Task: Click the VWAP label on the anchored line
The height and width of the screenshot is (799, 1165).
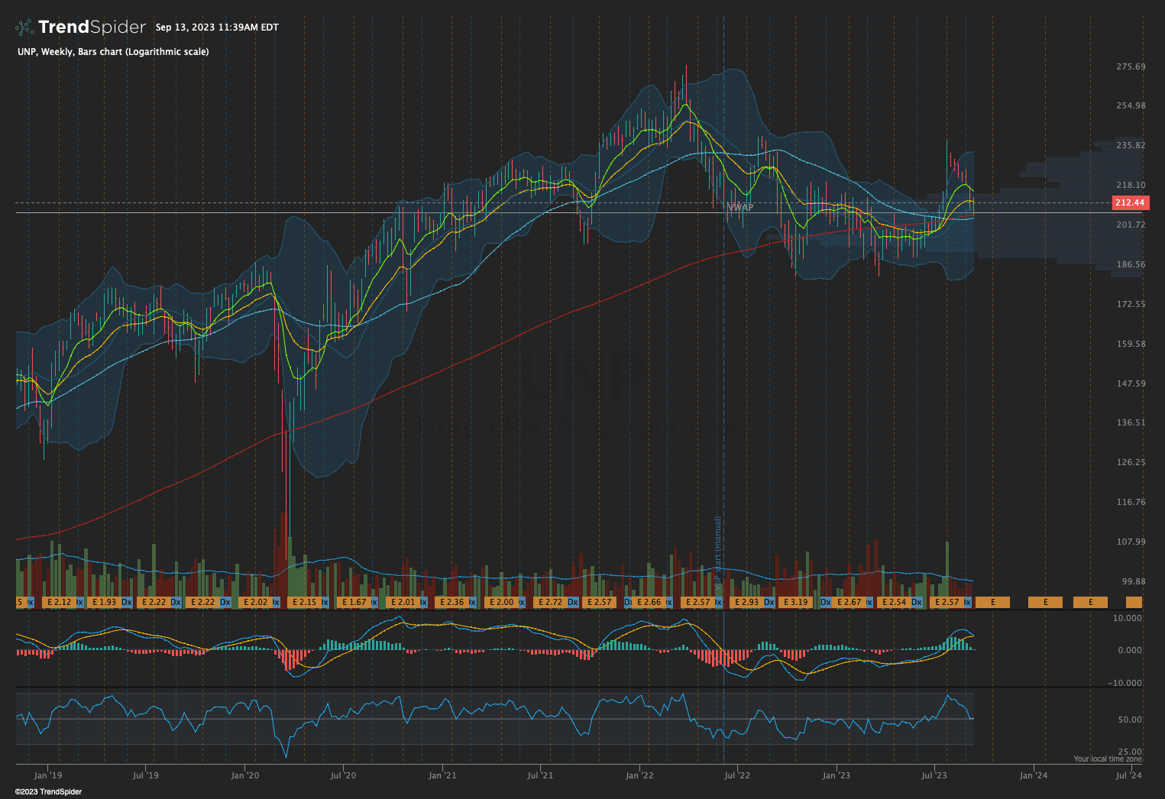Action: click(740, 207)
